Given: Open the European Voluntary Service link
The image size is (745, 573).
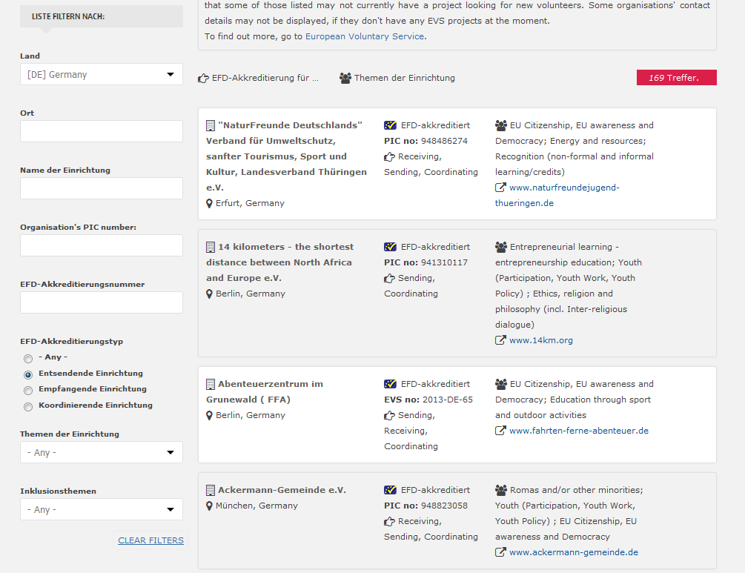Looking at the screenshot, I should 364,36.
